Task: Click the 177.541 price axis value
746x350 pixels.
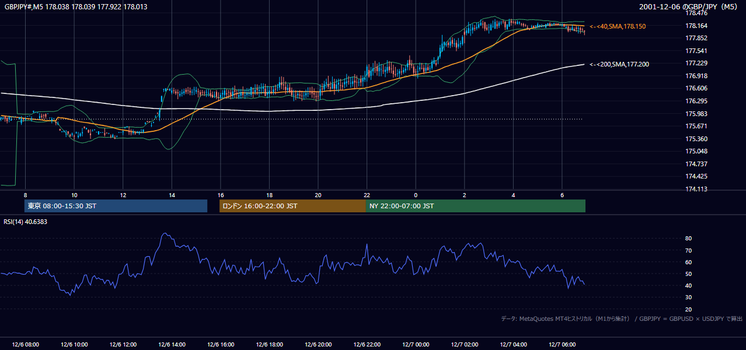Action: 697,51
